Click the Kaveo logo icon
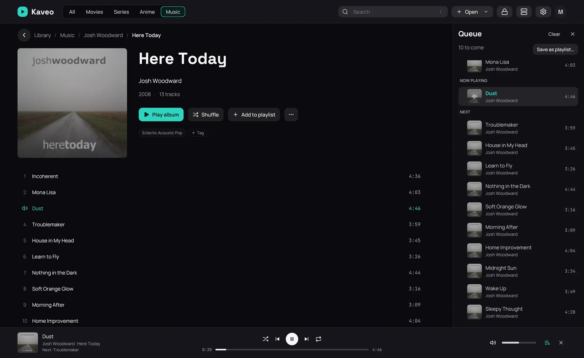584x358 pixels. [22, 12]
